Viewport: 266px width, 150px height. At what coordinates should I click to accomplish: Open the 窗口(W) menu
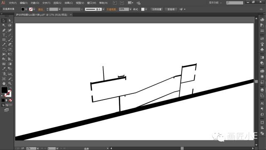[91, 3]
